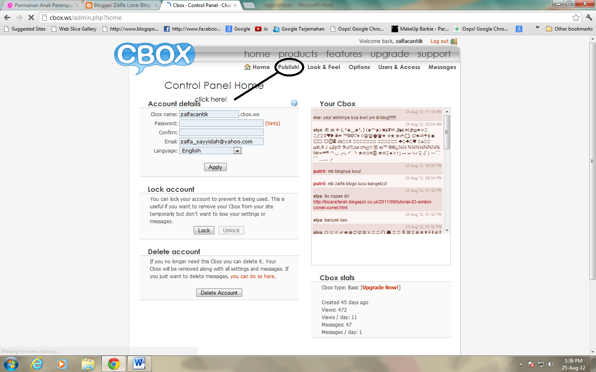Select the Publish! navigation item
The image size is (596, 372).
(x=288, y=67)
